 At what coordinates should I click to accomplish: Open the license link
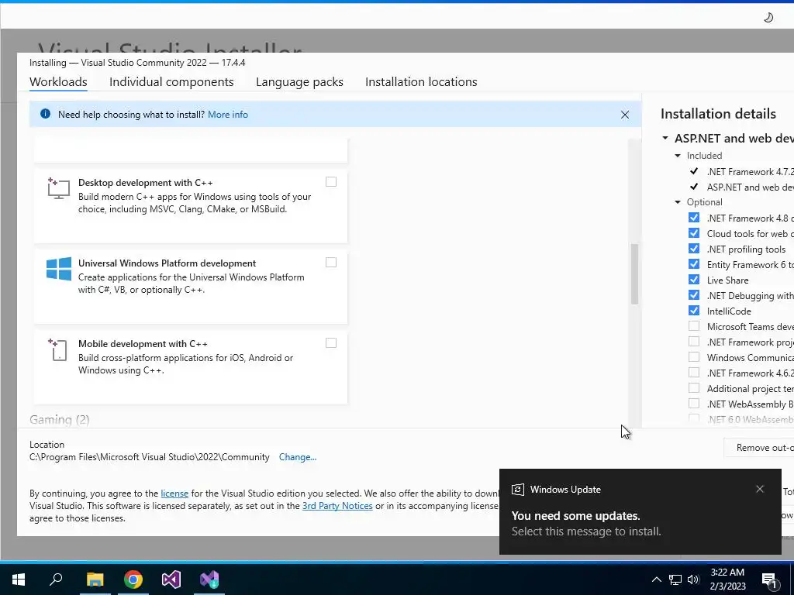174,494
